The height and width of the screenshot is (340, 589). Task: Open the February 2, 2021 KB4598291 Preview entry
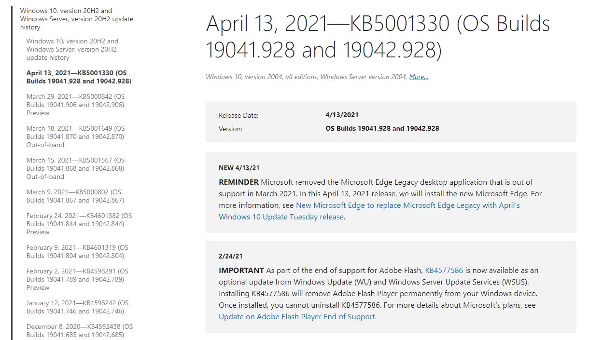pyautogui.click(x=77, y=279)
